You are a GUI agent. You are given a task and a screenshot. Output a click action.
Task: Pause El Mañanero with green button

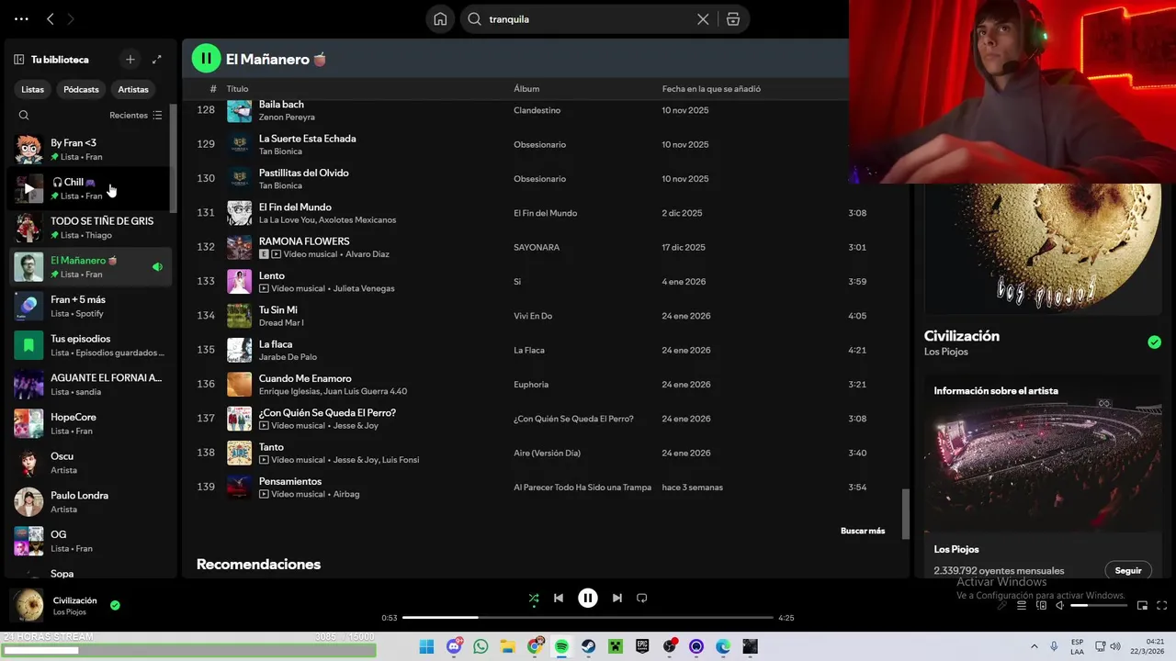point(206,59)
